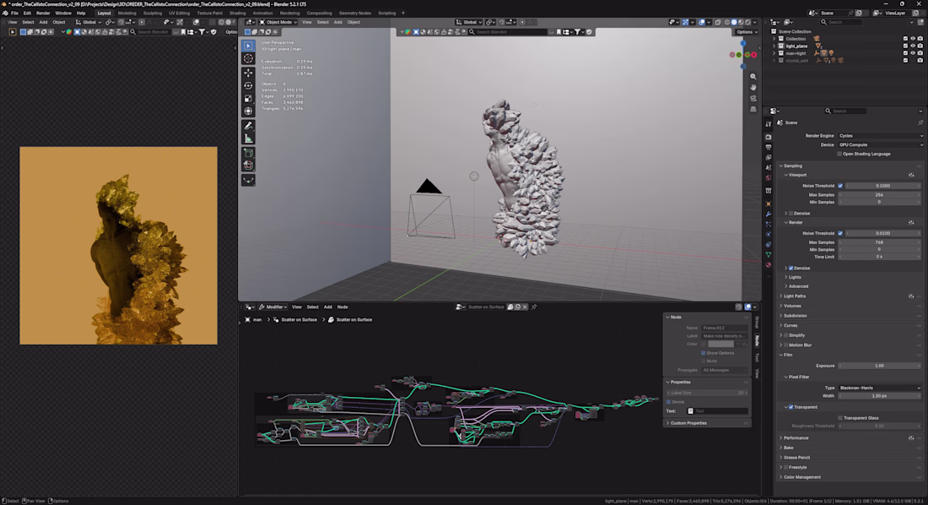The height and width of the screenshot is (505, 928).
Task: Pick the Transform tool in viewport toolbar
Action: 249,111
